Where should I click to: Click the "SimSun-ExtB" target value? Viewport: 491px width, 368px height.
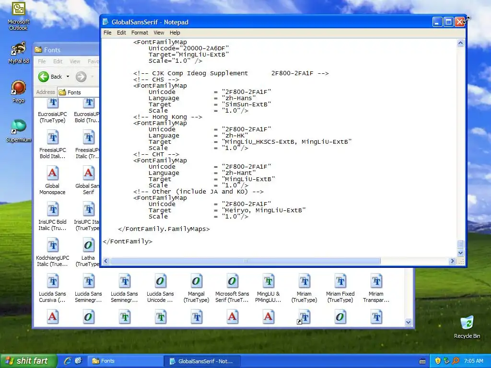coord(246,104)
